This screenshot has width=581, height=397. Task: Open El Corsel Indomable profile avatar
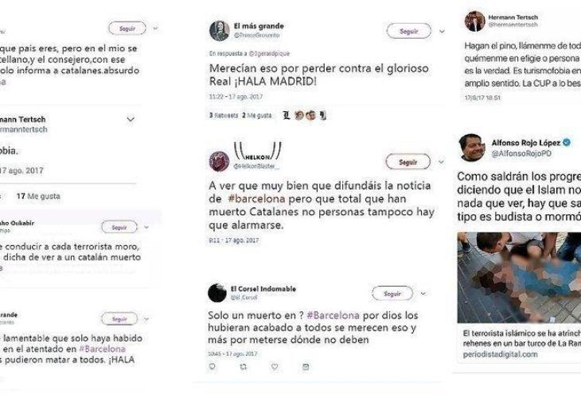coord(217,293)
